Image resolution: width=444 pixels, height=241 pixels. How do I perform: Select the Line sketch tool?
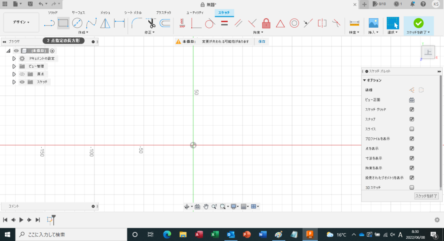pyautogui.click(x=49, y=23)
